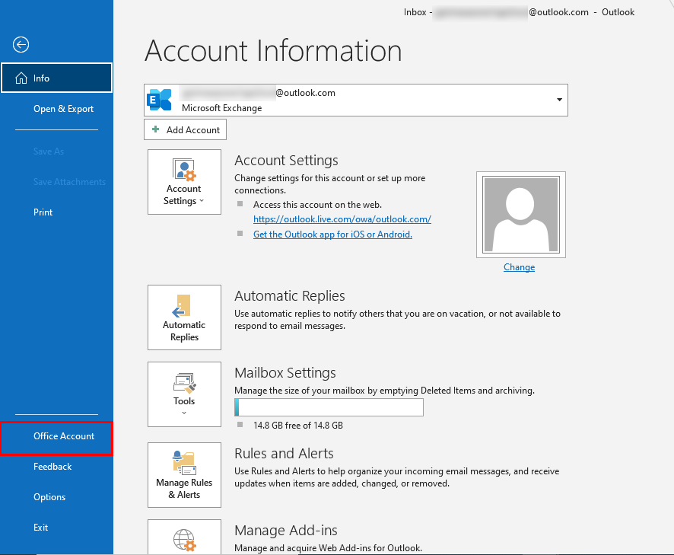Open the Automatic Replies button
Viewport: 674px width, 555px height.
pyautogui.click(x=184, y=317)
